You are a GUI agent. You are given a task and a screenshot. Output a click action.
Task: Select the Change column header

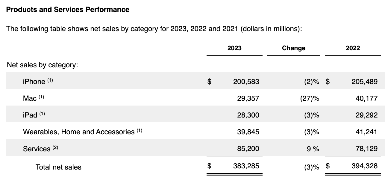[293, 48]
